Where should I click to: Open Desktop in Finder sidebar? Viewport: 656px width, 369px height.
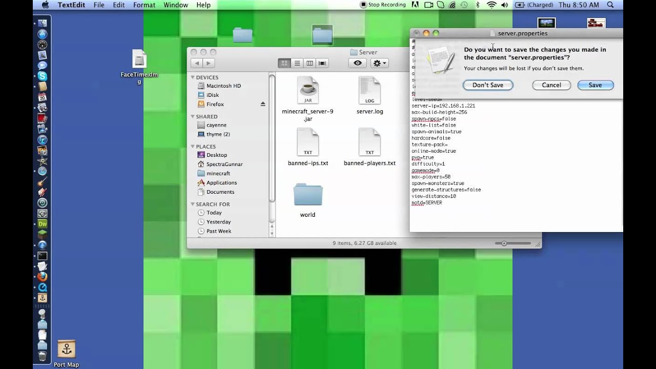[216, 155]
